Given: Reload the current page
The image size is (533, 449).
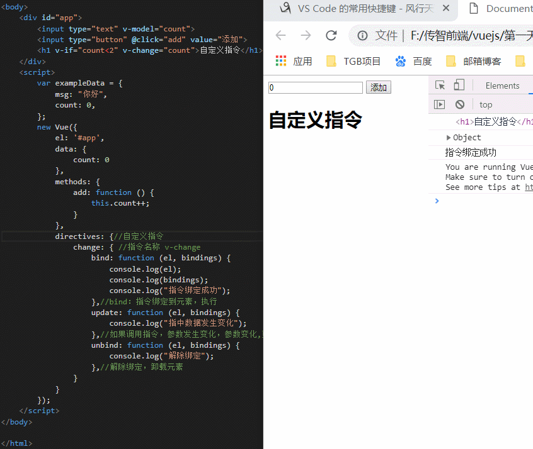Looking at the screenshot, I should 331,35.
